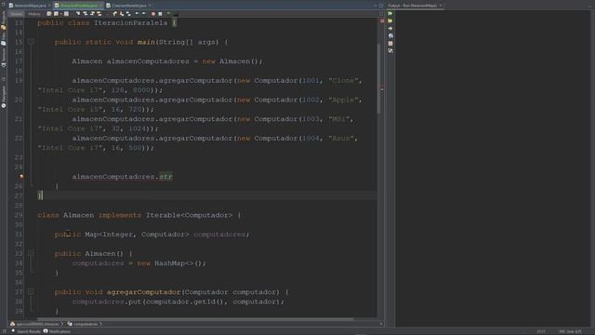Click the red error indicator in stripe
Viewport: 595px width, 335px height.
pyautogui.click(x=382, y=20)
